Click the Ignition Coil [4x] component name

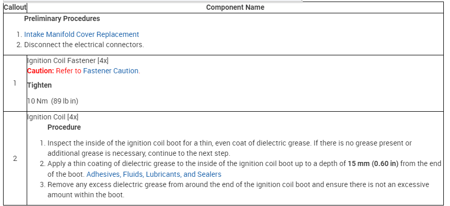click(52, 117)
